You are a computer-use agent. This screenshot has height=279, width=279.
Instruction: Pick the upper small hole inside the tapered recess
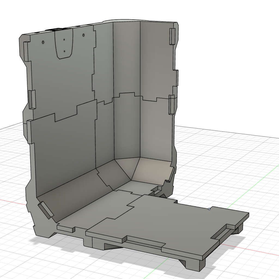tap(64, 40)
